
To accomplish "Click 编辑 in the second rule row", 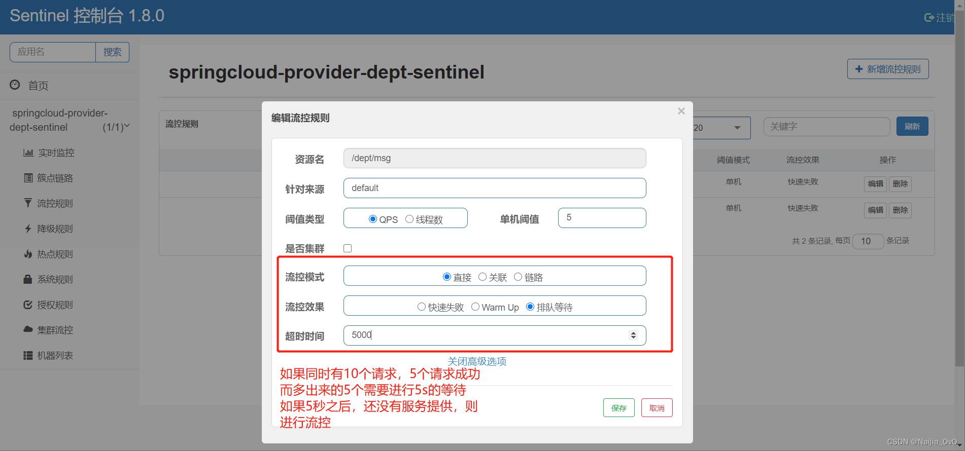I will [x=875, y=210].
